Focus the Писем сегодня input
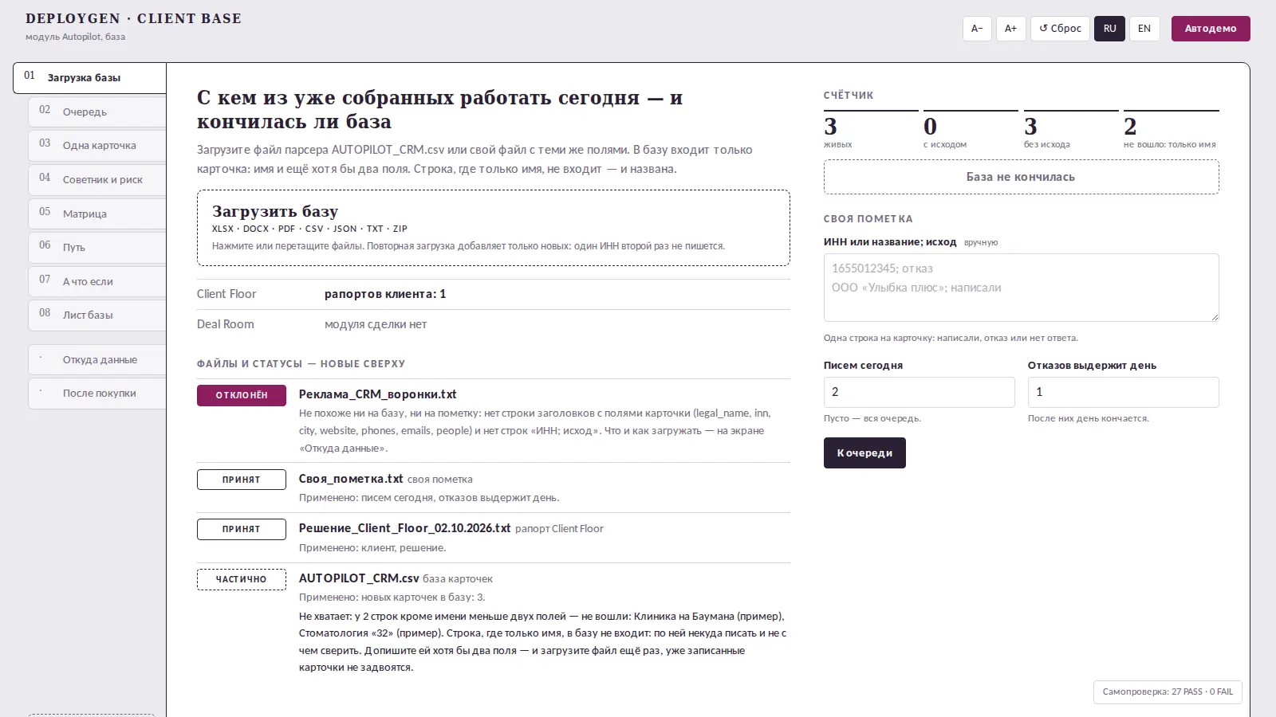The image size is (1276, 717). pos(920,392)
